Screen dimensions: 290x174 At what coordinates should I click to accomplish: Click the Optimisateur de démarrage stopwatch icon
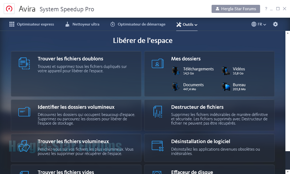(x=113, y=24)
